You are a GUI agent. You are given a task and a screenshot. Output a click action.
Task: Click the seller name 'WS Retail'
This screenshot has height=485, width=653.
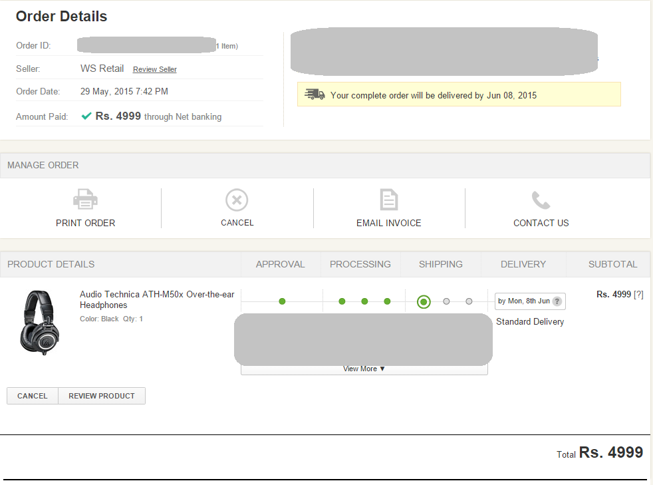(x=102, y=69)
